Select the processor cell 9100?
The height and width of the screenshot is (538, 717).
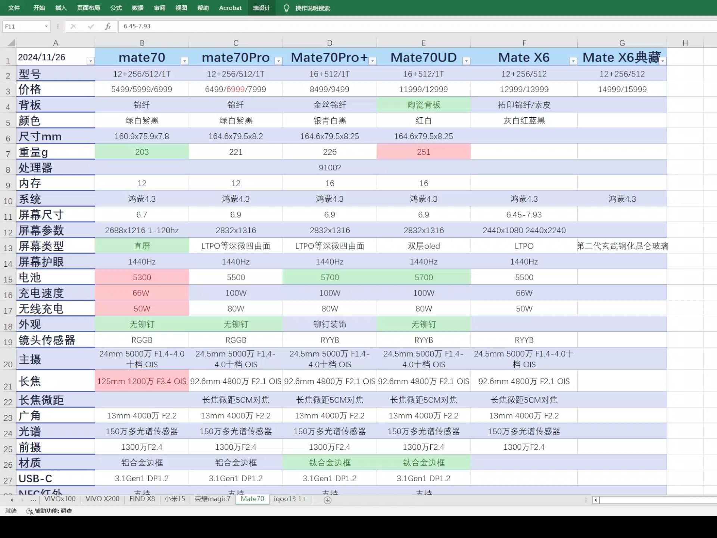coord(330,168)
